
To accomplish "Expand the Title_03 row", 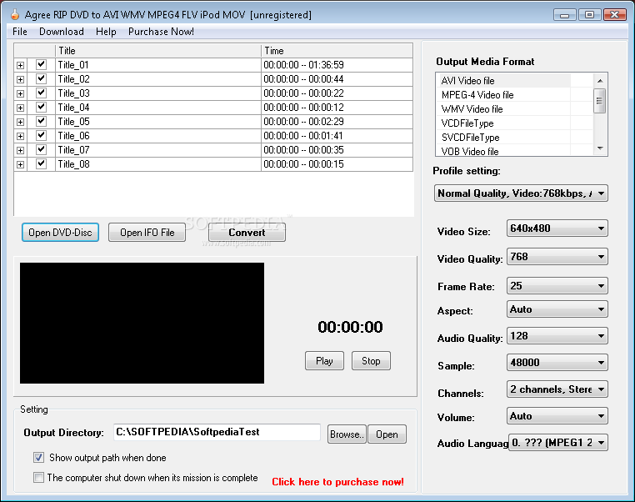I will pos(20,93).
